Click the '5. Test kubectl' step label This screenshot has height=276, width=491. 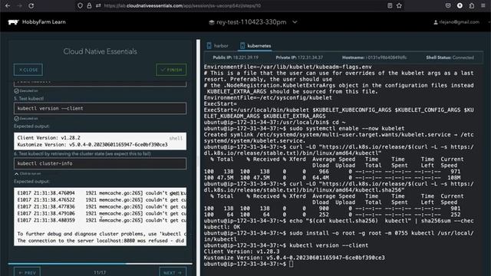(29, 99)
